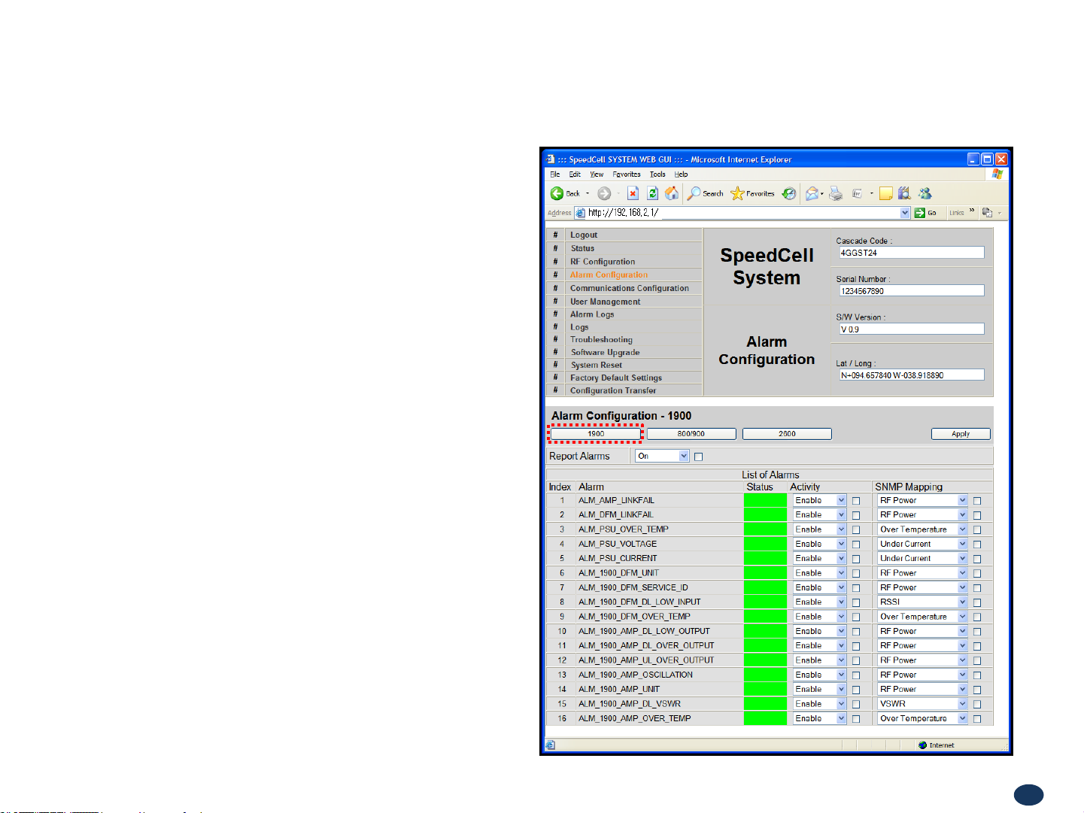Launch the Messenger people icon
Screen dimensions: 1084x813
pos(925,193)
